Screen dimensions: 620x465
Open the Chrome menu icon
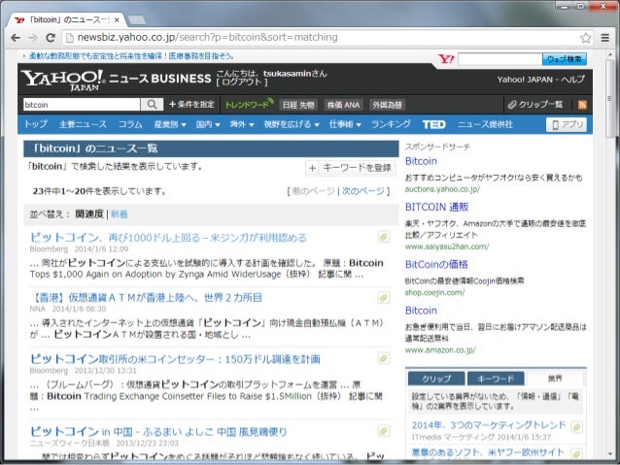pyautogui.click(x=605, y=38)
